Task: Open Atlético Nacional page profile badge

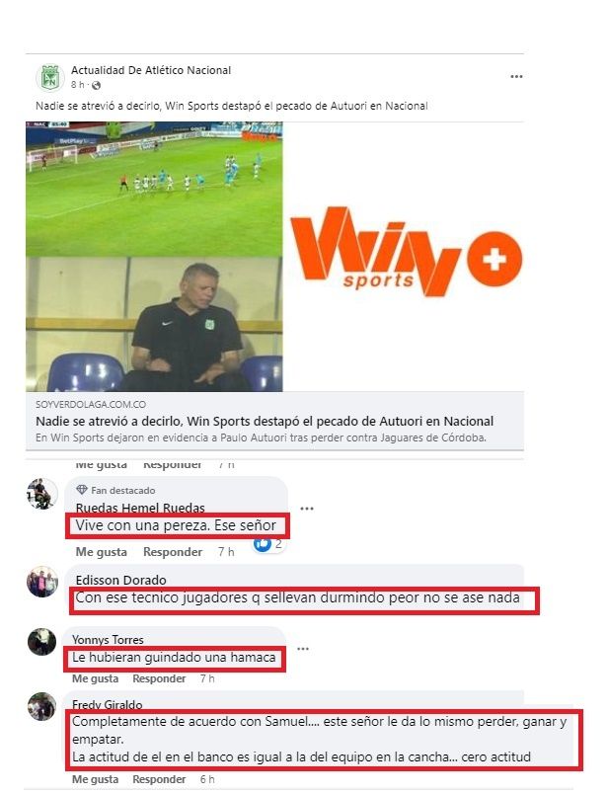Action: point(50,77)
